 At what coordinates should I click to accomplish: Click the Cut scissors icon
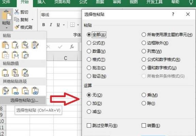[17, 12]
